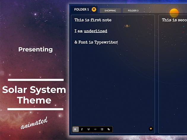Click on 'This is first note' line
The height and width of the screenshot is (140, 187).
[93, 20]
